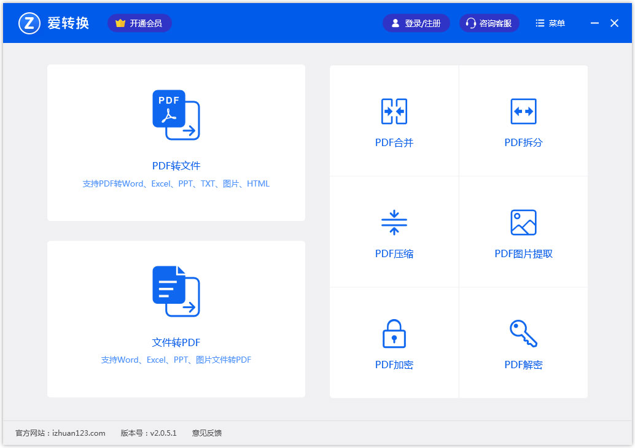Image resolution: width=635 pixels, height=448 pixels.
Task: Minimize the 爱转换 window
Action: pyautogui.click(x=594, y=23)
